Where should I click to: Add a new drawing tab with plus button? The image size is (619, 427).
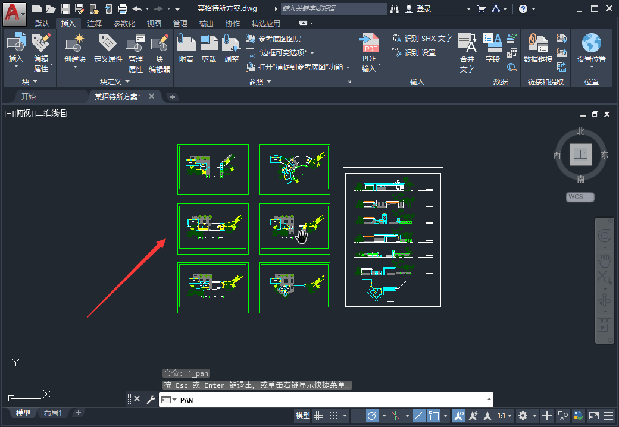coord(173,96)
